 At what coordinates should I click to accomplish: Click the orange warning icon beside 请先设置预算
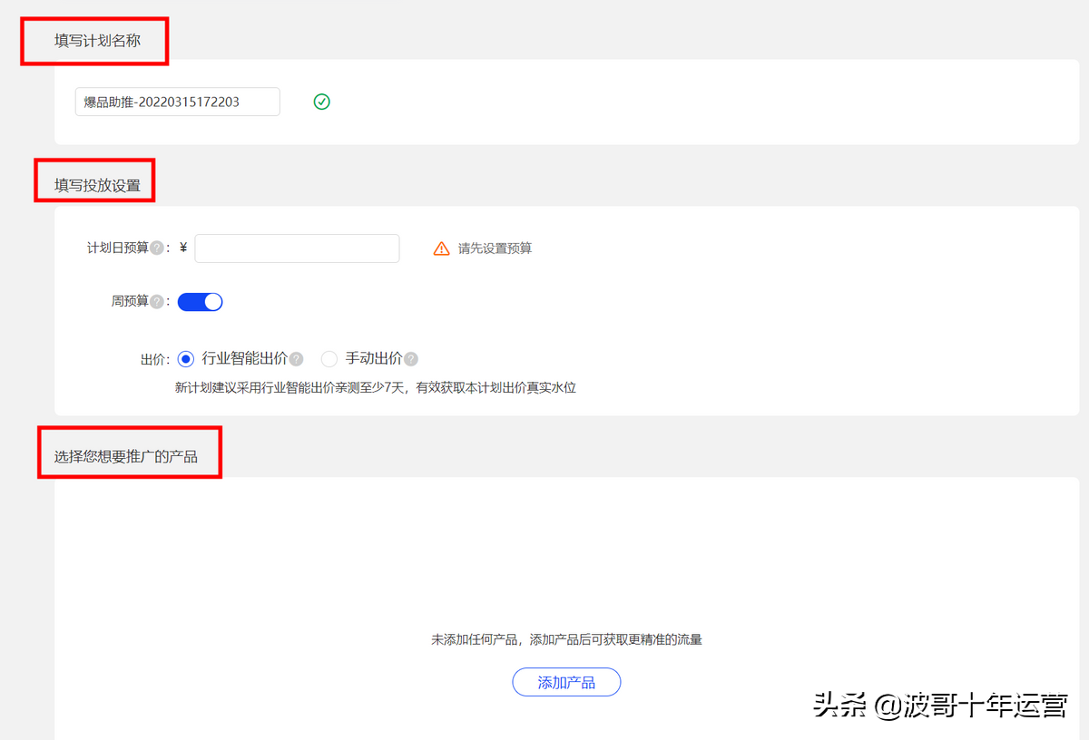pos(441,248)
